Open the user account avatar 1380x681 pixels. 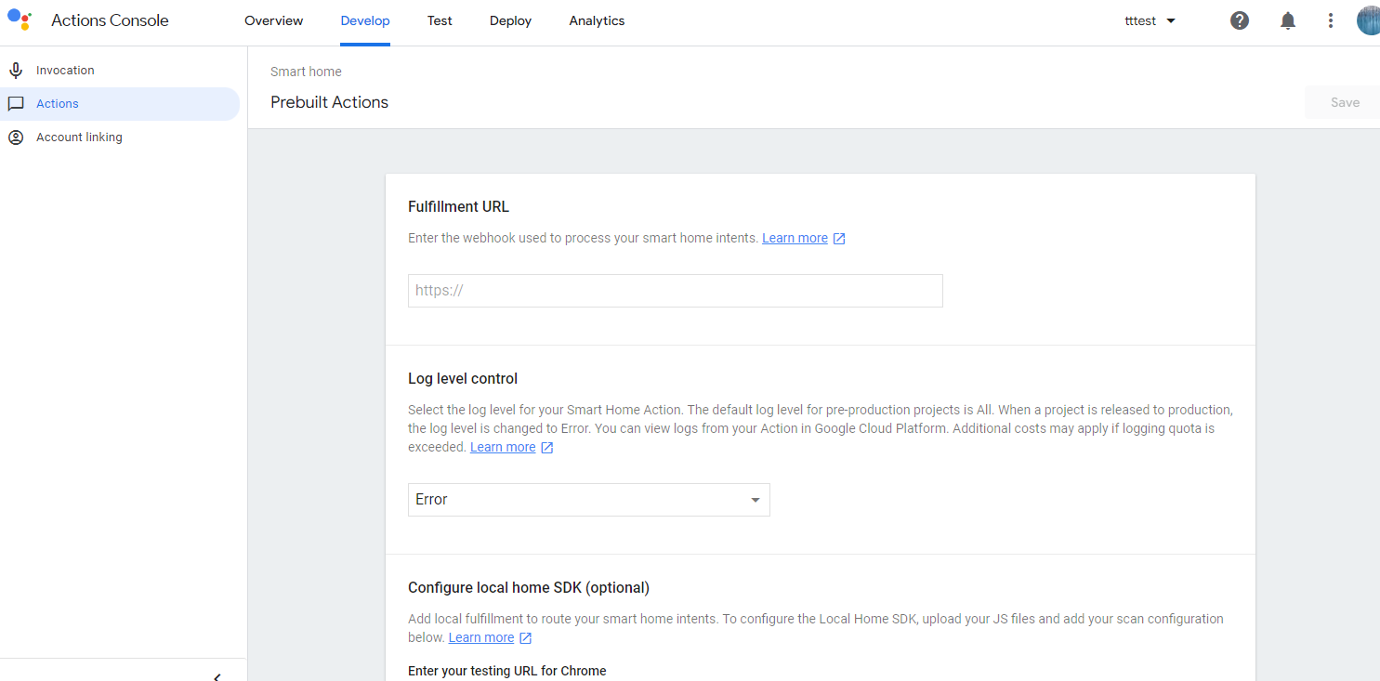[1368, 20]
